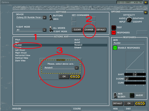
Task: Select the COCKPIT options label
Action: pos(137,22)
